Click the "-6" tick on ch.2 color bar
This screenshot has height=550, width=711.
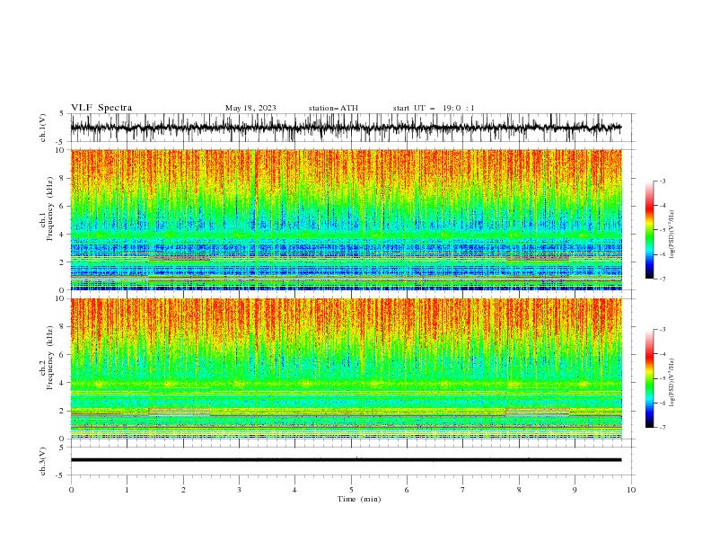pos(662,403)
